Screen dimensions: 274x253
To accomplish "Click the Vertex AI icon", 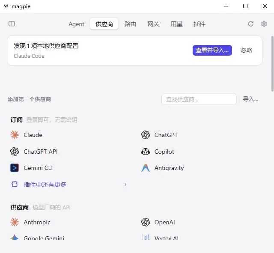I will [146, 237].
